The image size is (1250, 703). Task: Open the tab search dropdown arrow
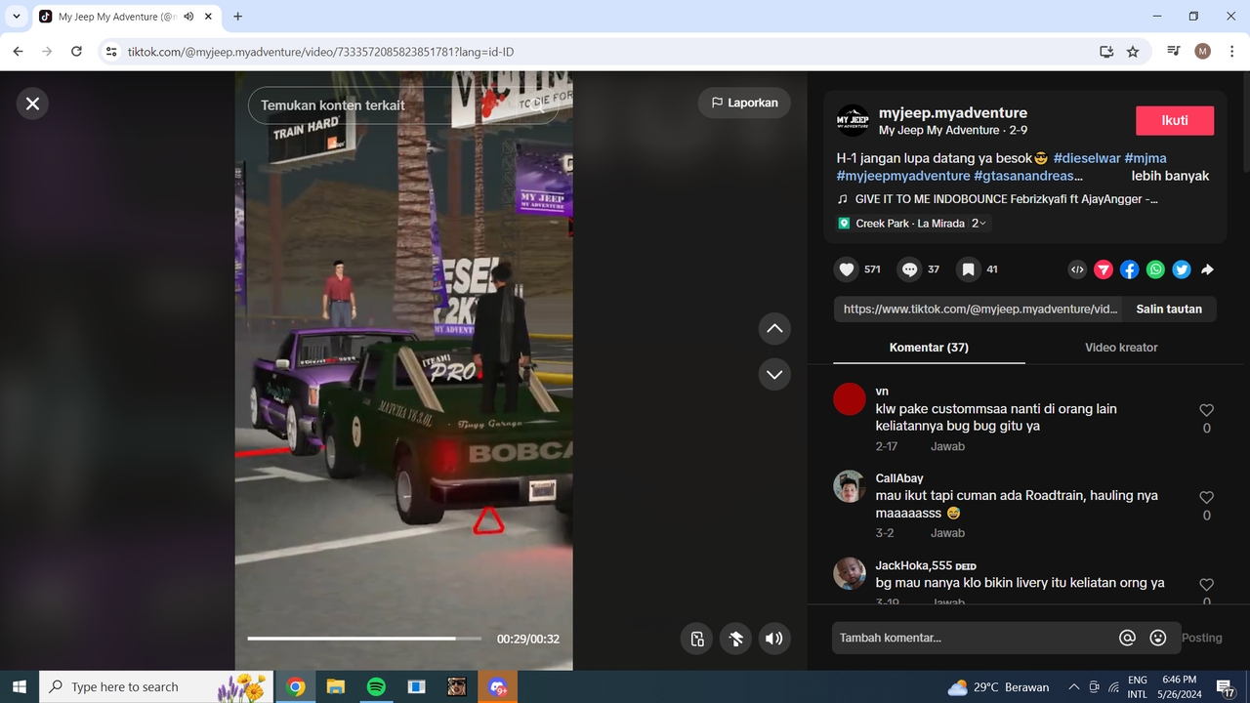tap(17, 17)
